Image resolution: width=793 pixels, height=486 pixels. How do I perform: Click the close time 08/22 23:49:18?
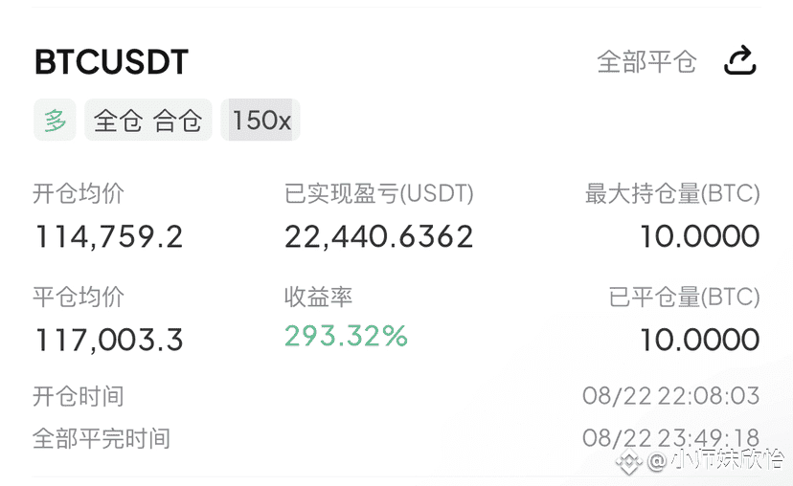tap(671, 437)
